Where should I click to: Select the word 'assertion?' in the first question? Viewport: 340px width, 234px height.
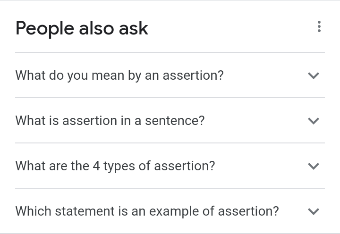(x=193, y=75)
